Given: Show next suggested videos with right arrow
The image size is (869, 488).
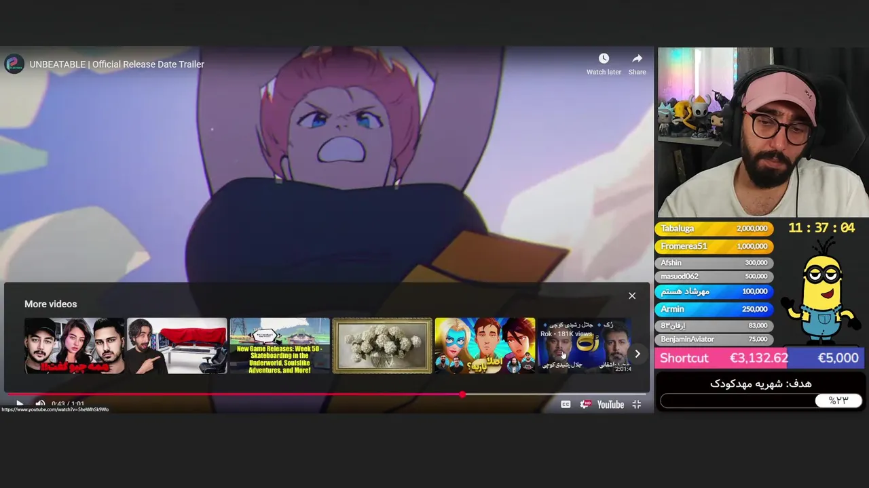Looking at the screenshot, I should click(x=637, y=354).
